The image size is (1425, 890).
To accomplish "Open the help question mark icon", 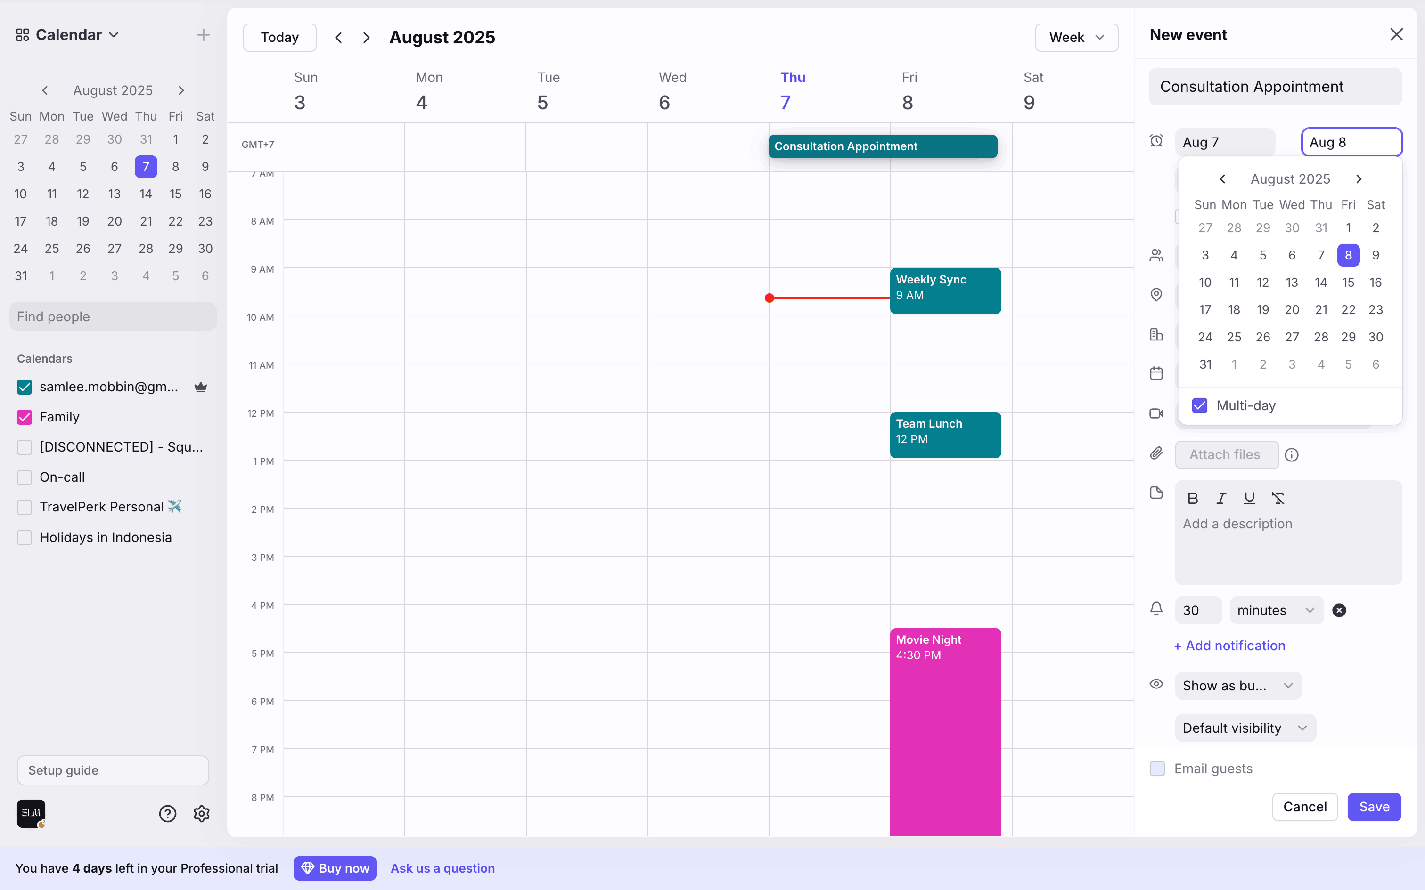I will click(168, 814).
